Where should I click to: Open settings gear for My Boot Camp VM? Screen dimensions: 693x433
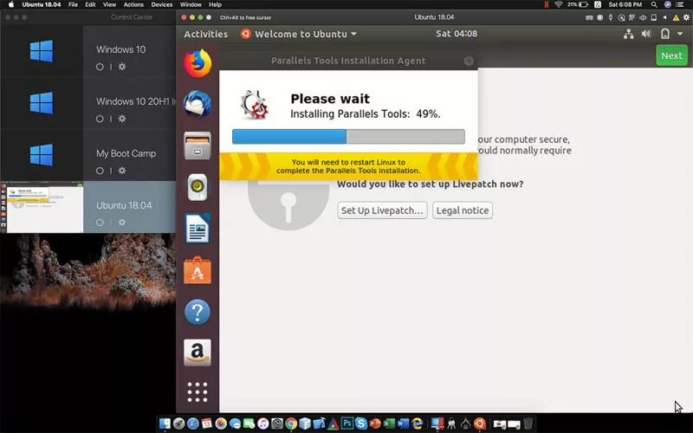click(122, 171)
